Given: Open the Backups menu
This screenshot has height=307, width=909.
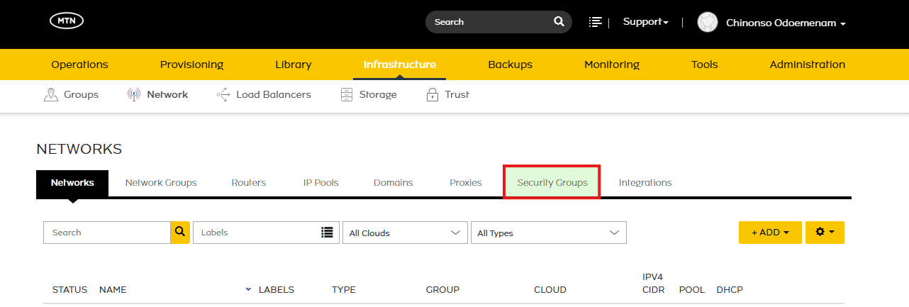Looking at the screenshot, I should pyautogui.click(x=510, y=65).
